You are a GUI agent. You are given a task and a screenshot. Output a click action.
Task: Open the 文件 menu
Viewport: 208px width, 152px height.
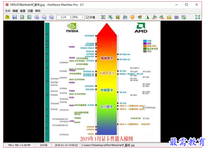click(8, 11)
